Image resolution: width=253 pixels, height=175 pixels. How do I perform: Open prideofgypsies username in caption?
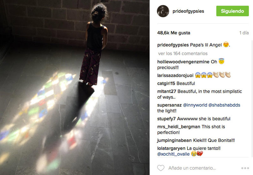(173, 45)
